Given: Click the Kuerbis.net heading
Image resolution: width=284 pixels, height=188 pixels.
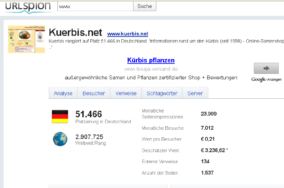Looking at the screenshot, I should click(x=76, y=32).
